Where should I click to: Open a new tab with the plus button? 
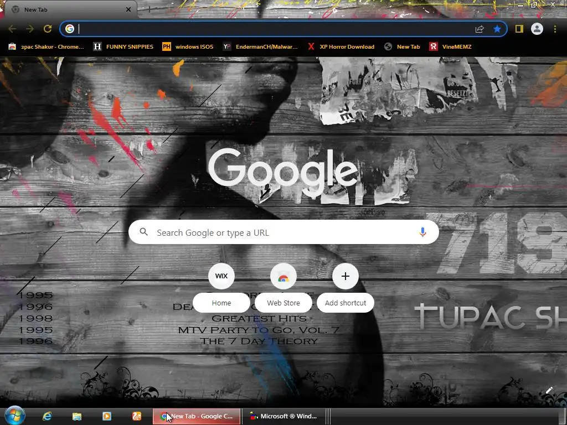pos(149,10)
